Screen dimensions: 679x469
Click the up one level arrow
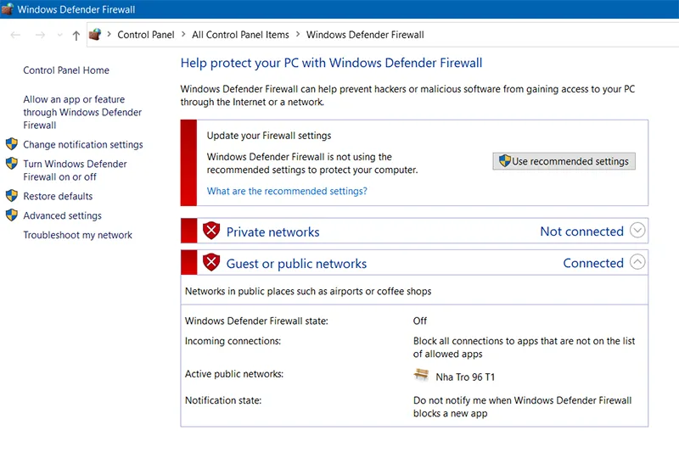(76, 35)
